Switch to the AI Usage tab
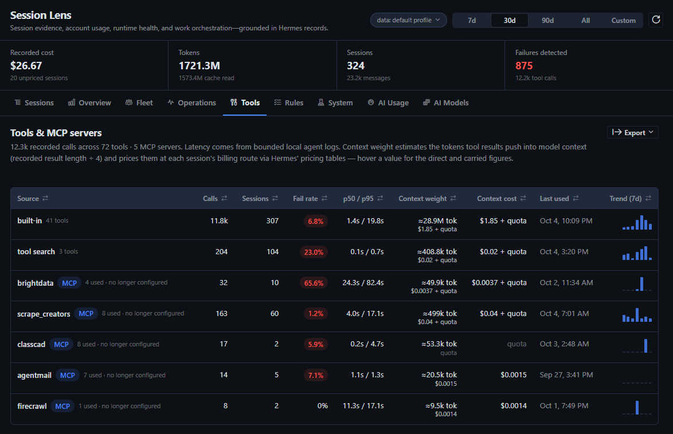This screenshot has height=434, width=673. tap(388, 102)
